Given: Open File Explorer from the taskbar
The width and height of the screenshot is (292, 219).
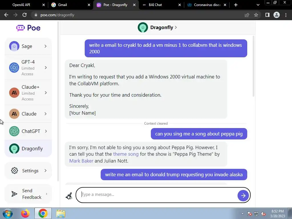Looking at the screenshot, I should pos(61,213).
